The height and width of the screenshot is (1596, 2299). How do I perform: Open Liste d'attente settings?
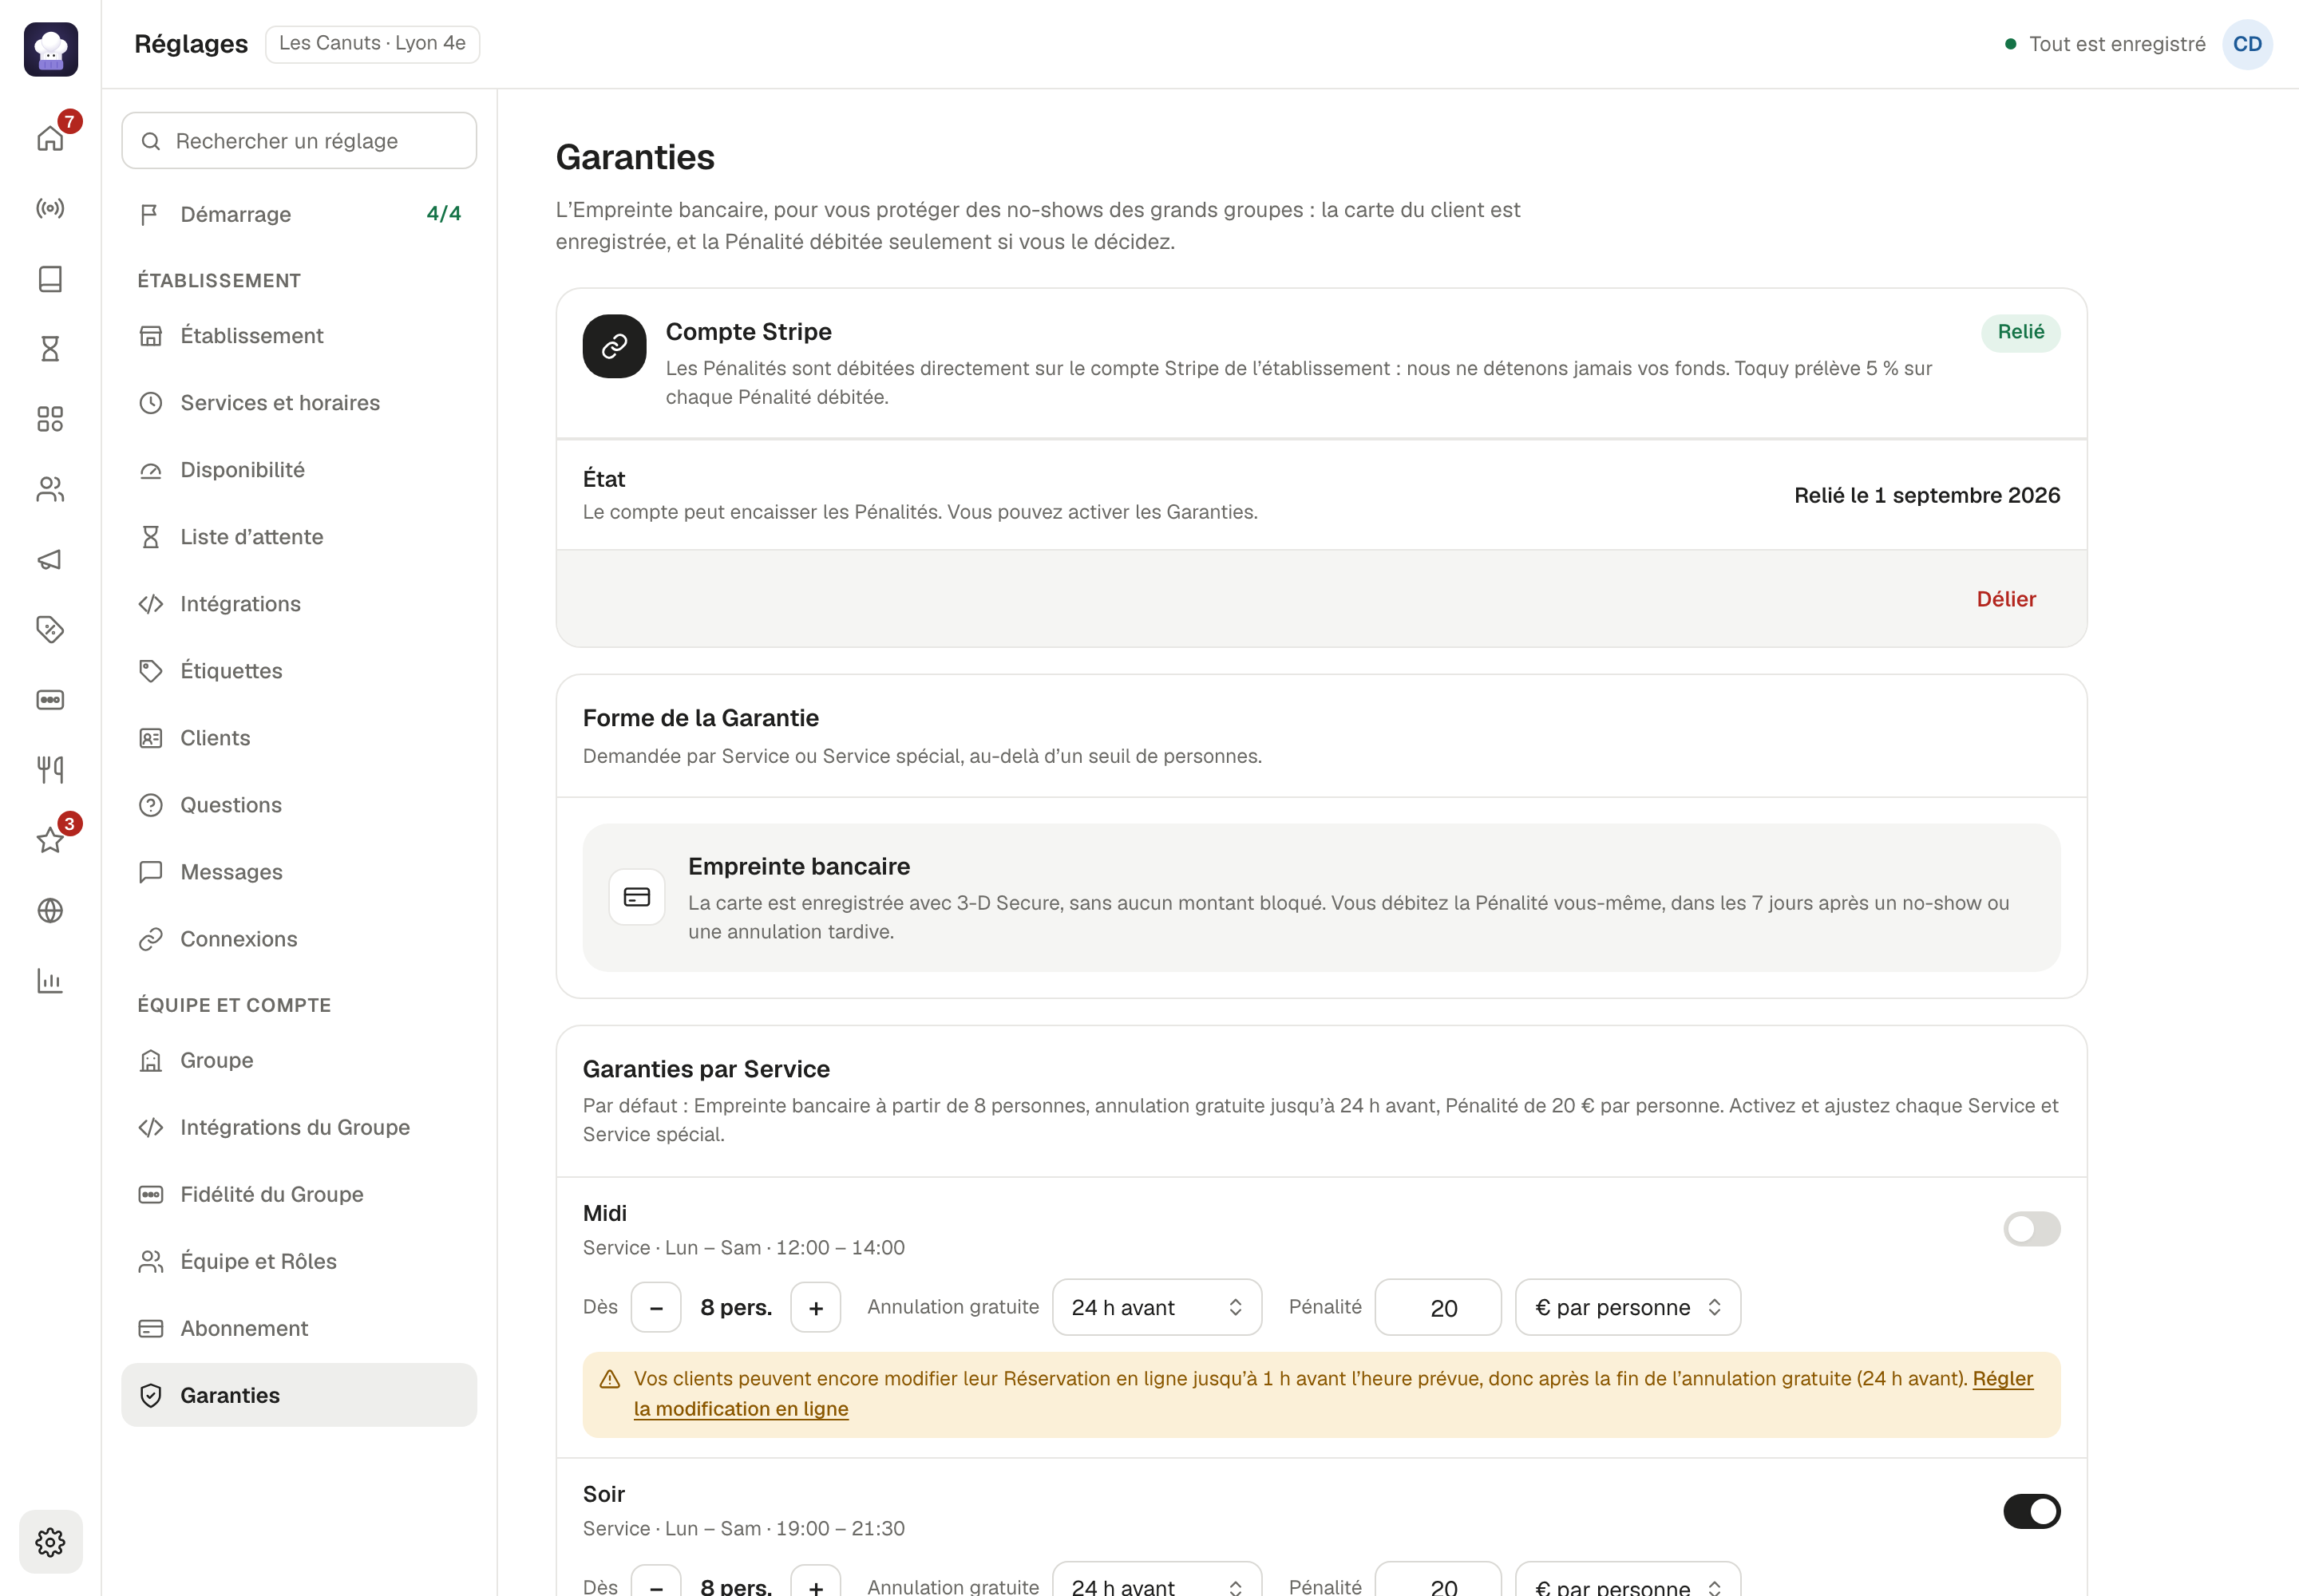299,537
